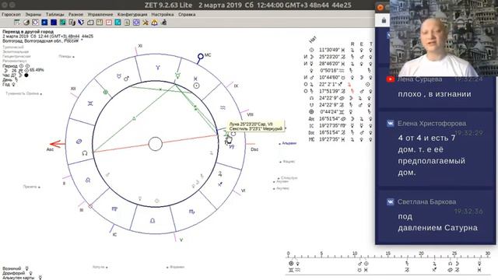498x280 pixels.
Task: Click the name Елена Христофорова in chat
Action: click(432, 124)
